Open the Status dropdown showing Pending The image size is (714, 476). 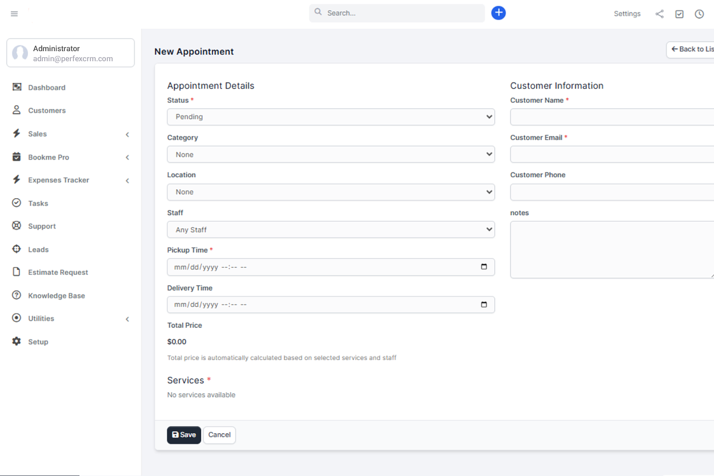331,117
